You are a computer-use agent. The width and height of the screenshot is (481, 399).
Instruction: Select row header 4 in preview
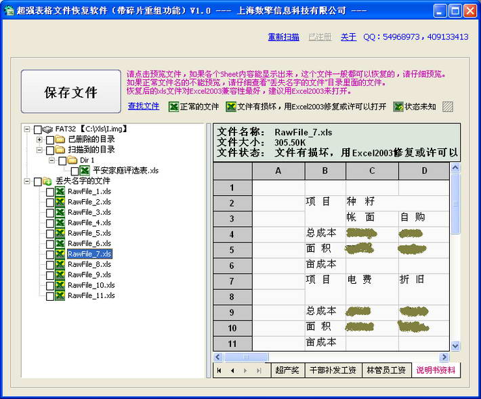(x=232, y=234)
